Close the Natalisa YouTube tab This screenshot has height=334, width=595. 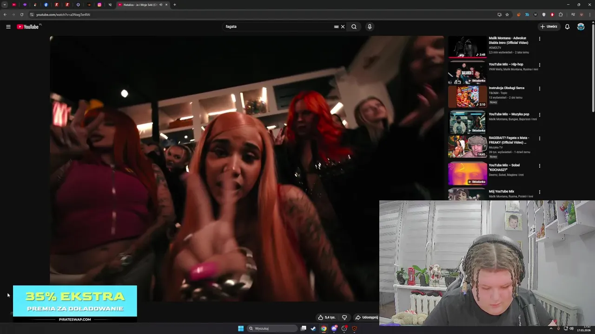166,5
